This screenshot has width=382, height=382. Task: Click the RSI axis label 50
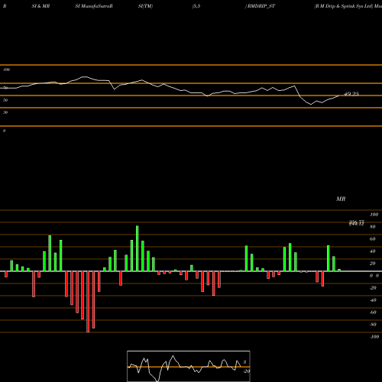[x=5, y=100]
